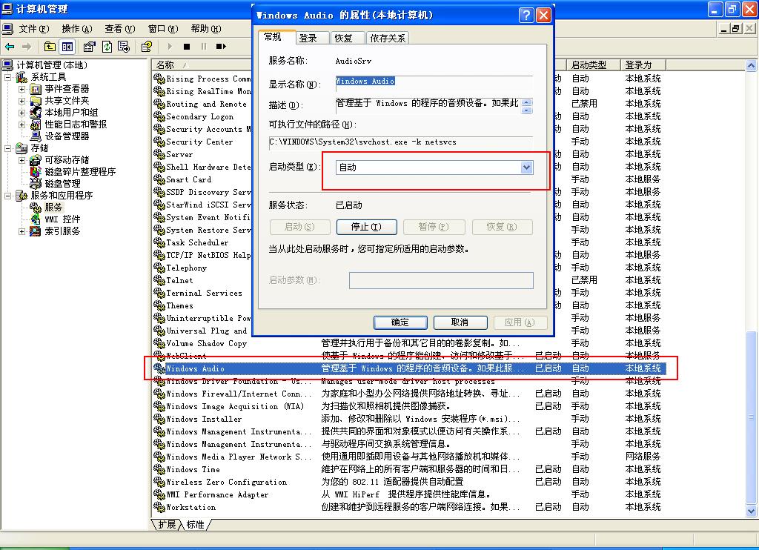Screen dimensions: 759x550
Task: Expand the 共享文件夹 node
Action: pyautogui.click(x=21, y=101)
